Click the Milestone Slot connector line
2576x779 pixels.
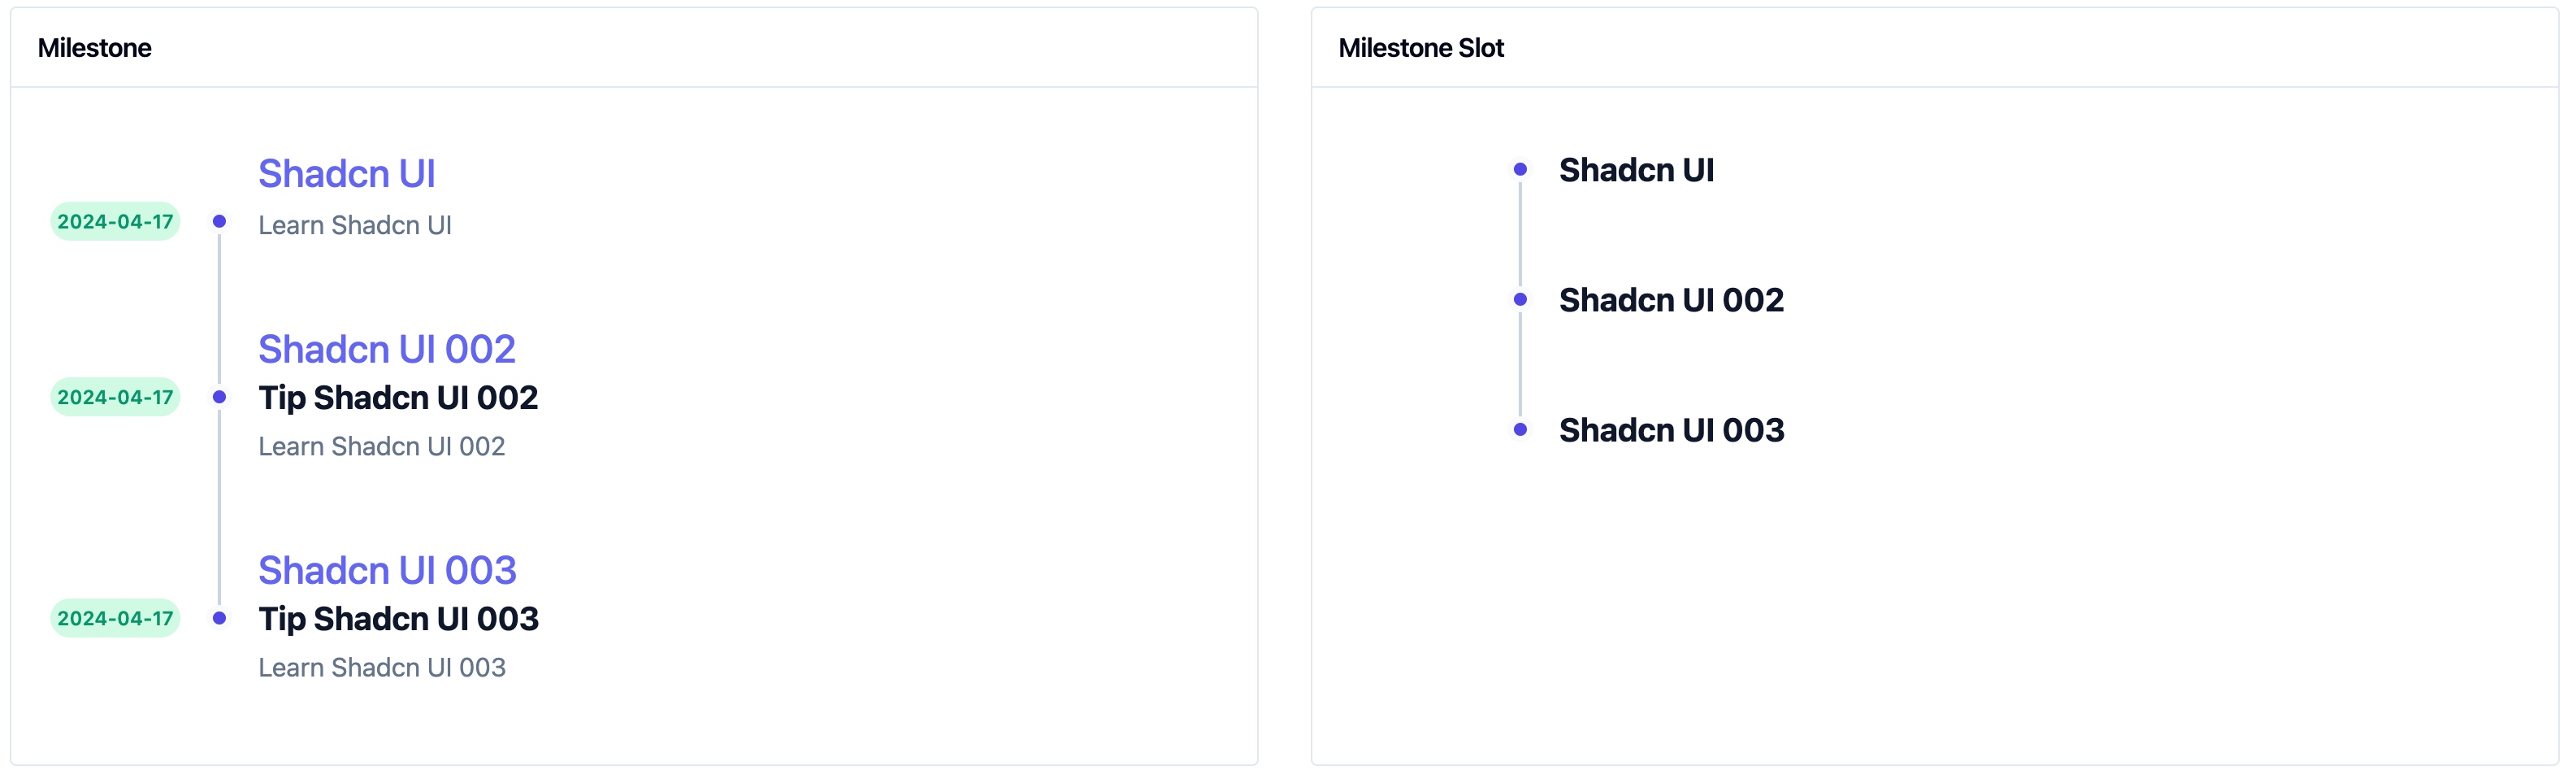[1521, 235]
